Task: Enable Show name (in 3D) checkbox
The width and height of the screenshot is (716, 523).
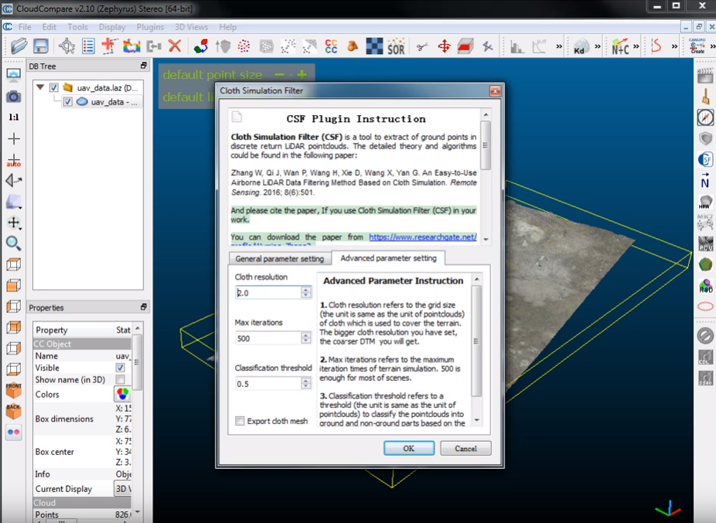Action: point(120,380)
